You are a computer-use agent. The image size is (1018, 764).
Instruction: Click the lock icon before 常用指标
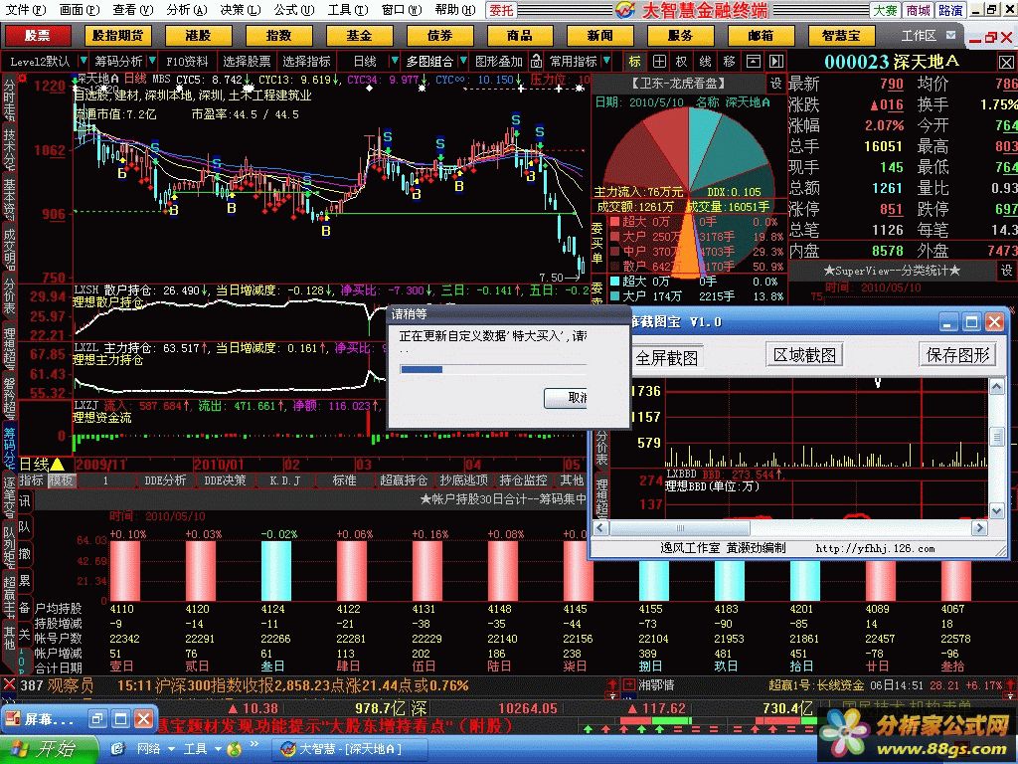[x=536, y=61]
